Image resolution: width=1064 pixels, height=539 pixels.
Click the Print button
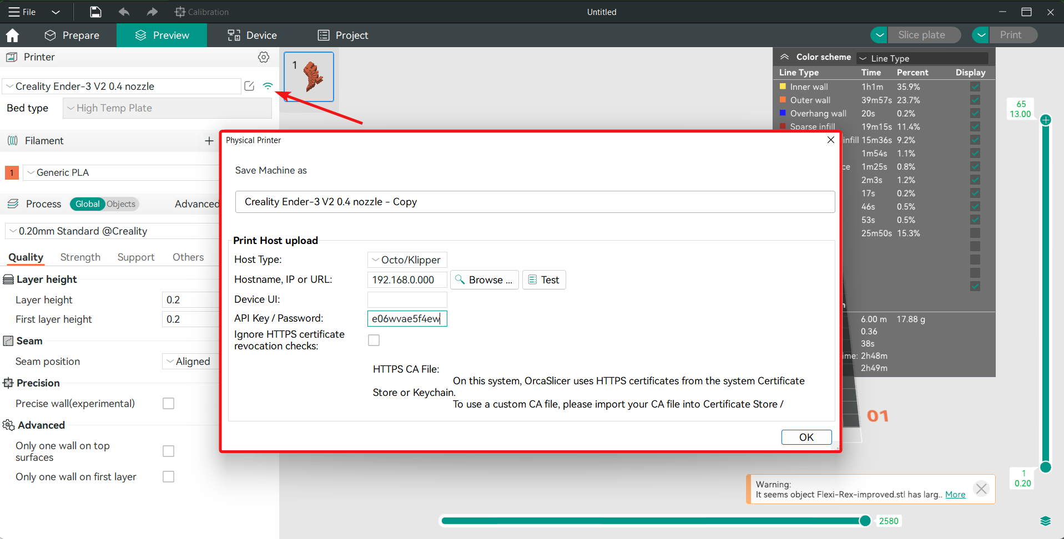pyautogui.click(x=1013, y=35)
